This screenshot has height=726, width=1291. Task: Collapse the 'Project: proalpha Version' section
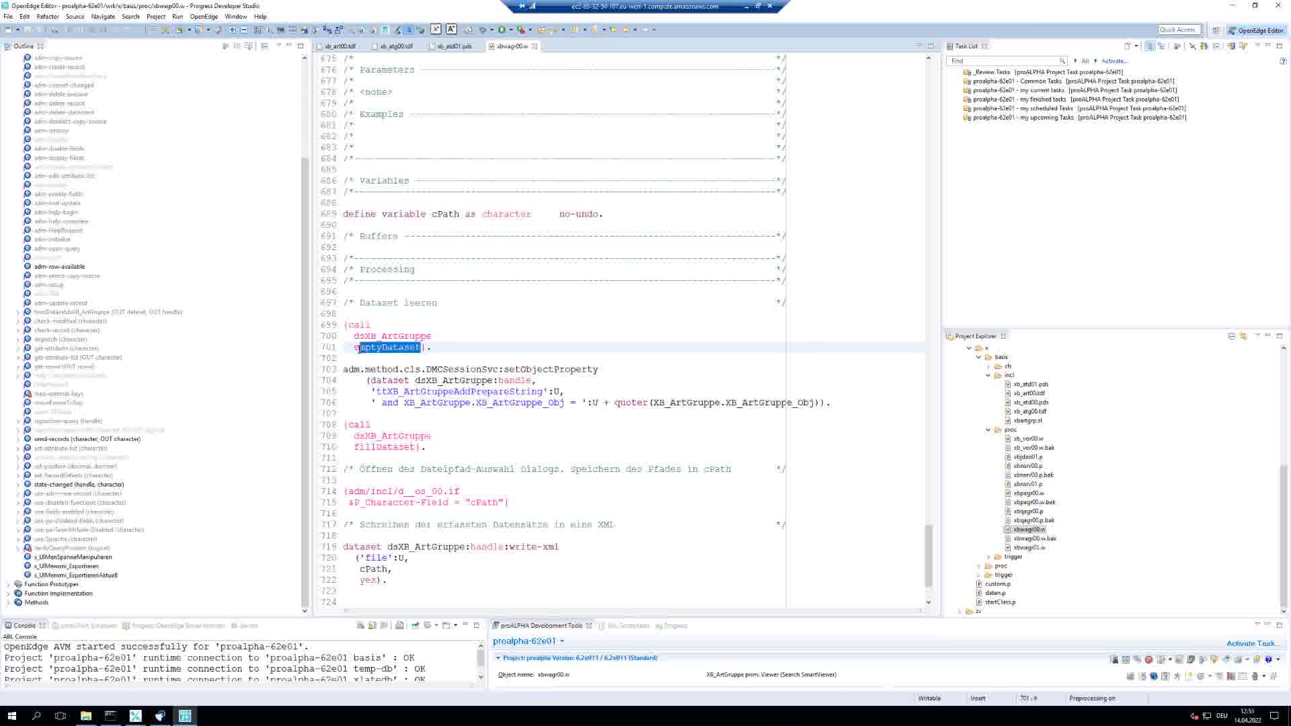(x=498, y=658)
